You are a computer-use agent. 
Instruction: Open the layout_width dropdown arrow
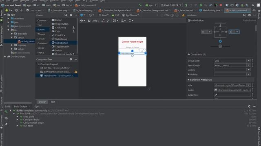point(248,61)
